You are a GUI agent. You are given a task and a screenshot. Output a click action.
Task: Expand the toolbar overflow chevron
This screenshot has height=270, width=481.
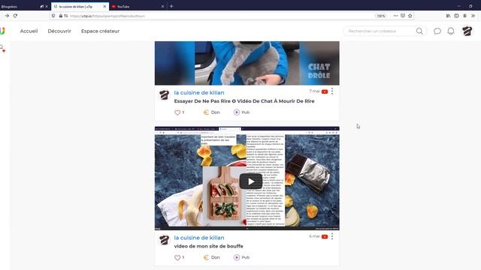point(473,16)
